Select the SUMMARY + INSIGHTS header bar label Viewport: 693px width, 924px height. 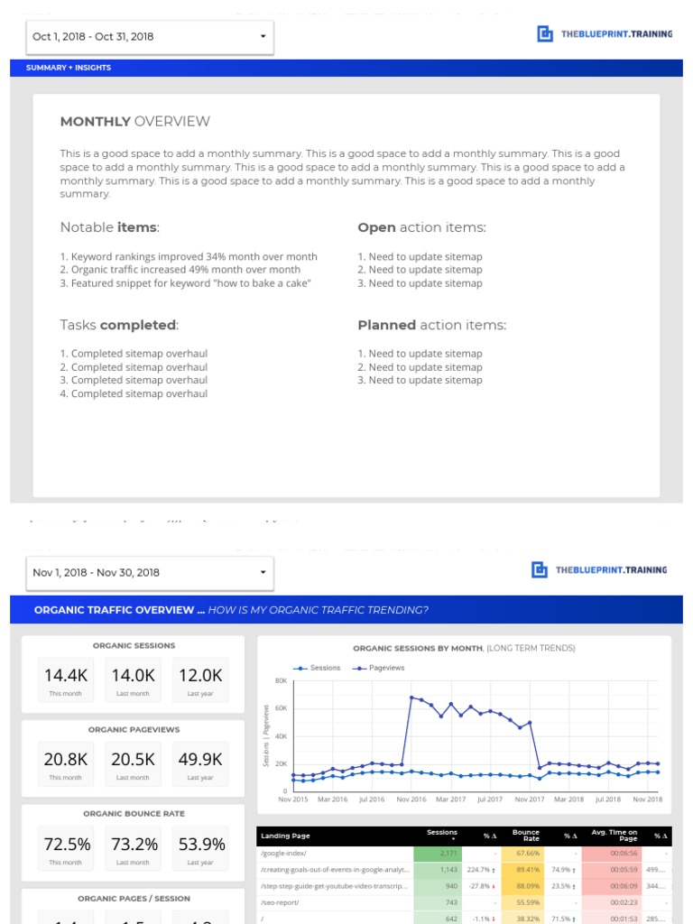[x=69, y=68]
